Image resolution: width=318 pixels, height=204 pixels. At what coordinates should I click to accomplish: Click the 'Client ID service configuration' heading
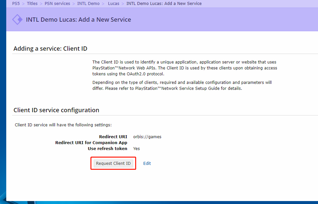(56, 110)
